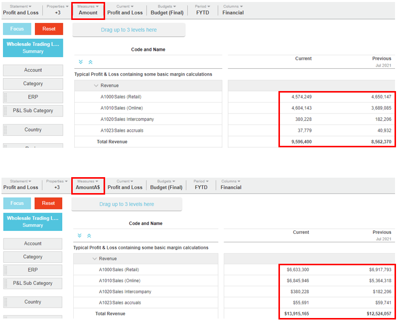Open Columns Financial menu in upper report

233,9
